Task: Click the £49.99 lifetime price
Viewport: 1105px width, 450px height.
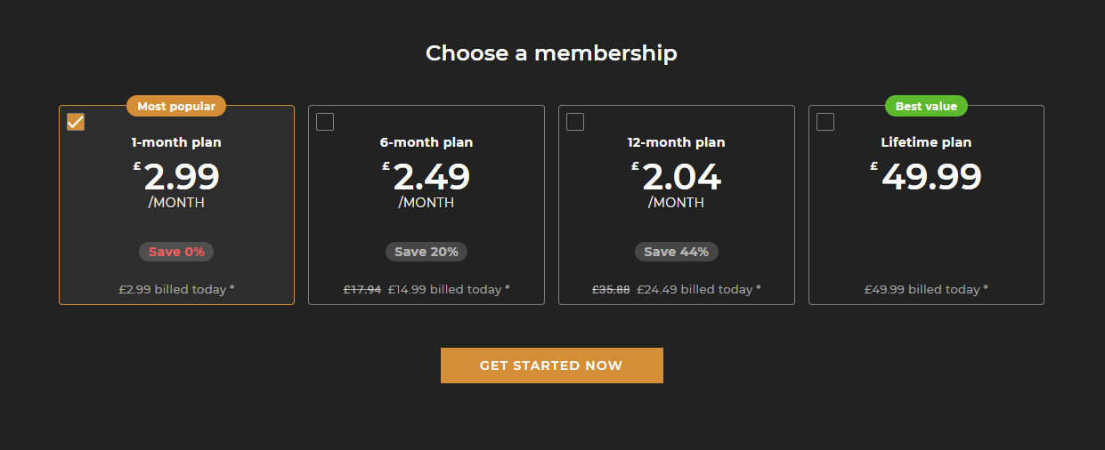Action: 930,176
